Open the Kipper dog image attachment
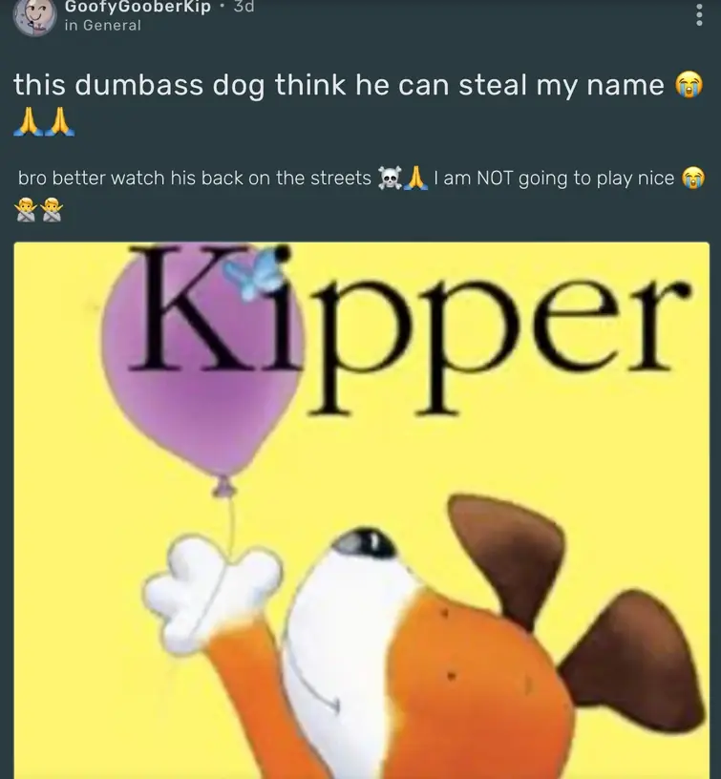 tap(361, 510)
